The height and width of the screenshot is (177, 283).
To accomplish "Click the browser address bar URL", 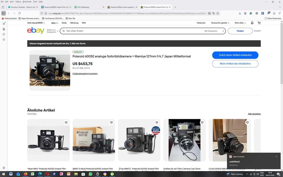I will (127, 13).
